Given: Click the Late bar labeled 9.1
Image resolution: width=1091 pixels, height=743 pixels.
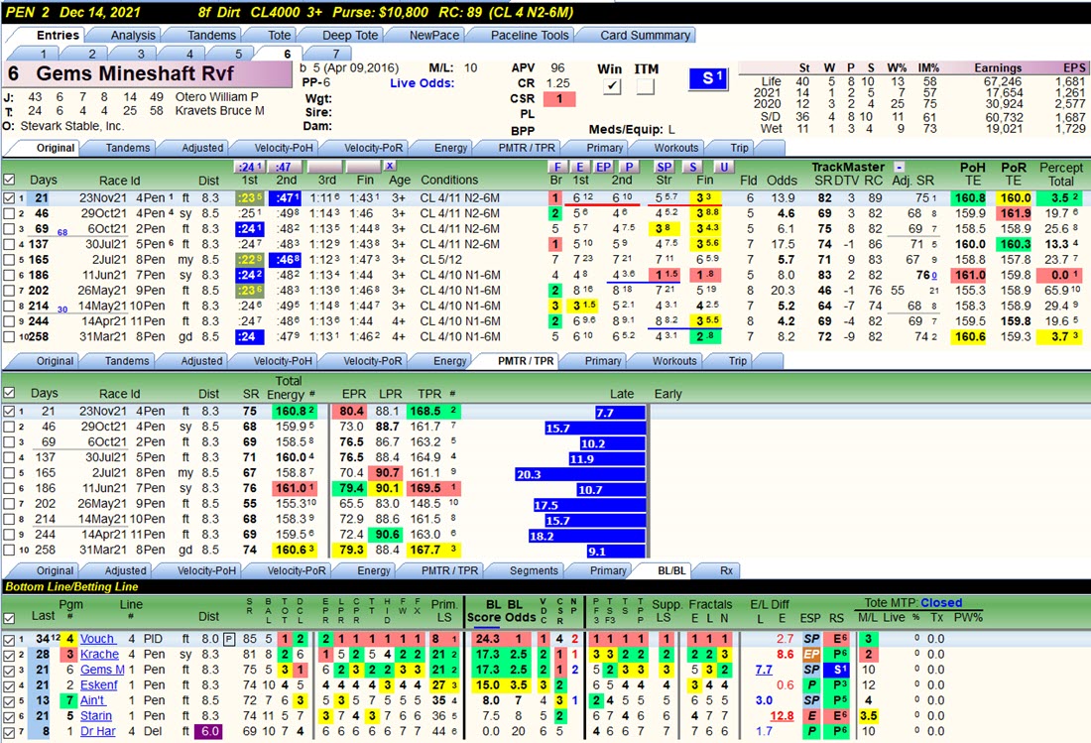Looking at the screenshot, I should coord(616,551).
